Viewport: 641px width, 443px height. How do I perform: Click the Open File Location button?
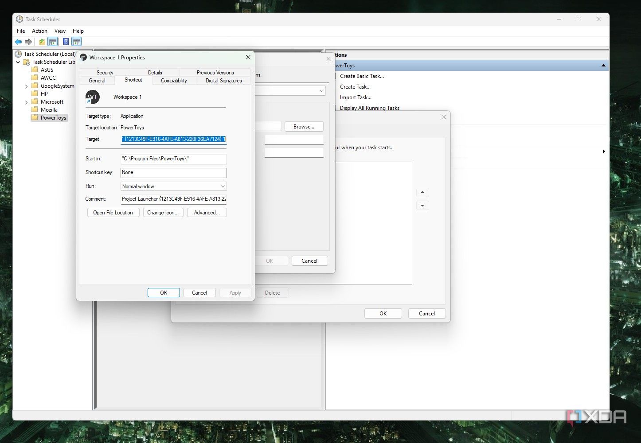[x=113, y=213]
